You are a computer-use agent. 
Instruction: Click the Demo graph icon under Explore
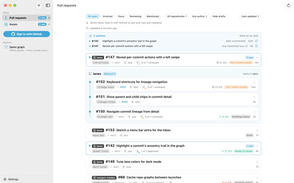pyautogui.click(x=6, y=47)
